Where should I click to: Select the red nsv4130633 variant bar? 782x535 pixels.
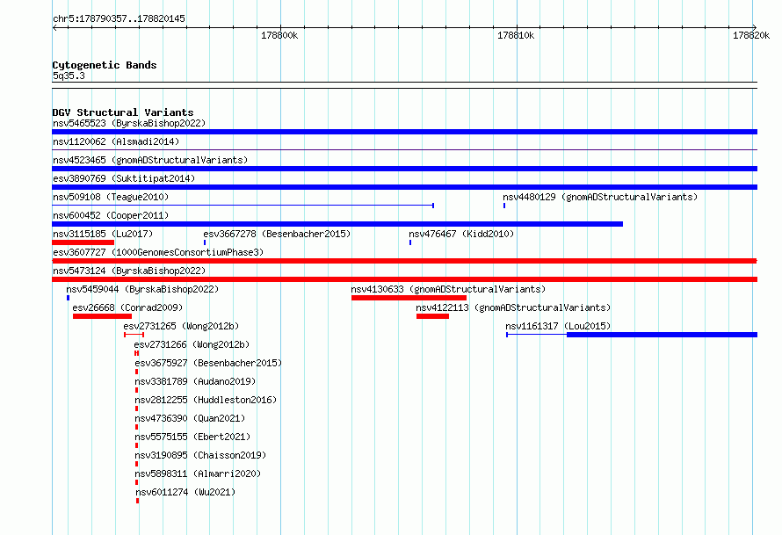[x=409, y=298]
